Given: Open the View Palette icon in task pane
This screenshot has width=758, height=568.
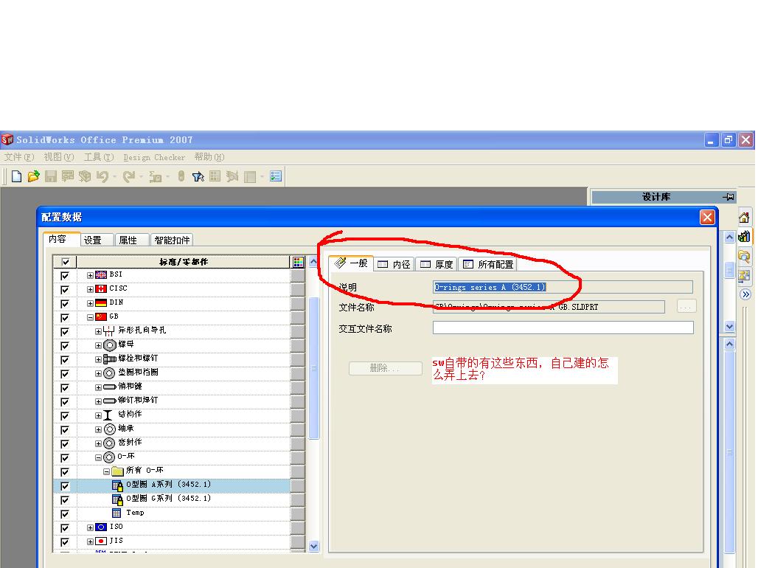Looking at the screenshot, I should pos(744,275).
